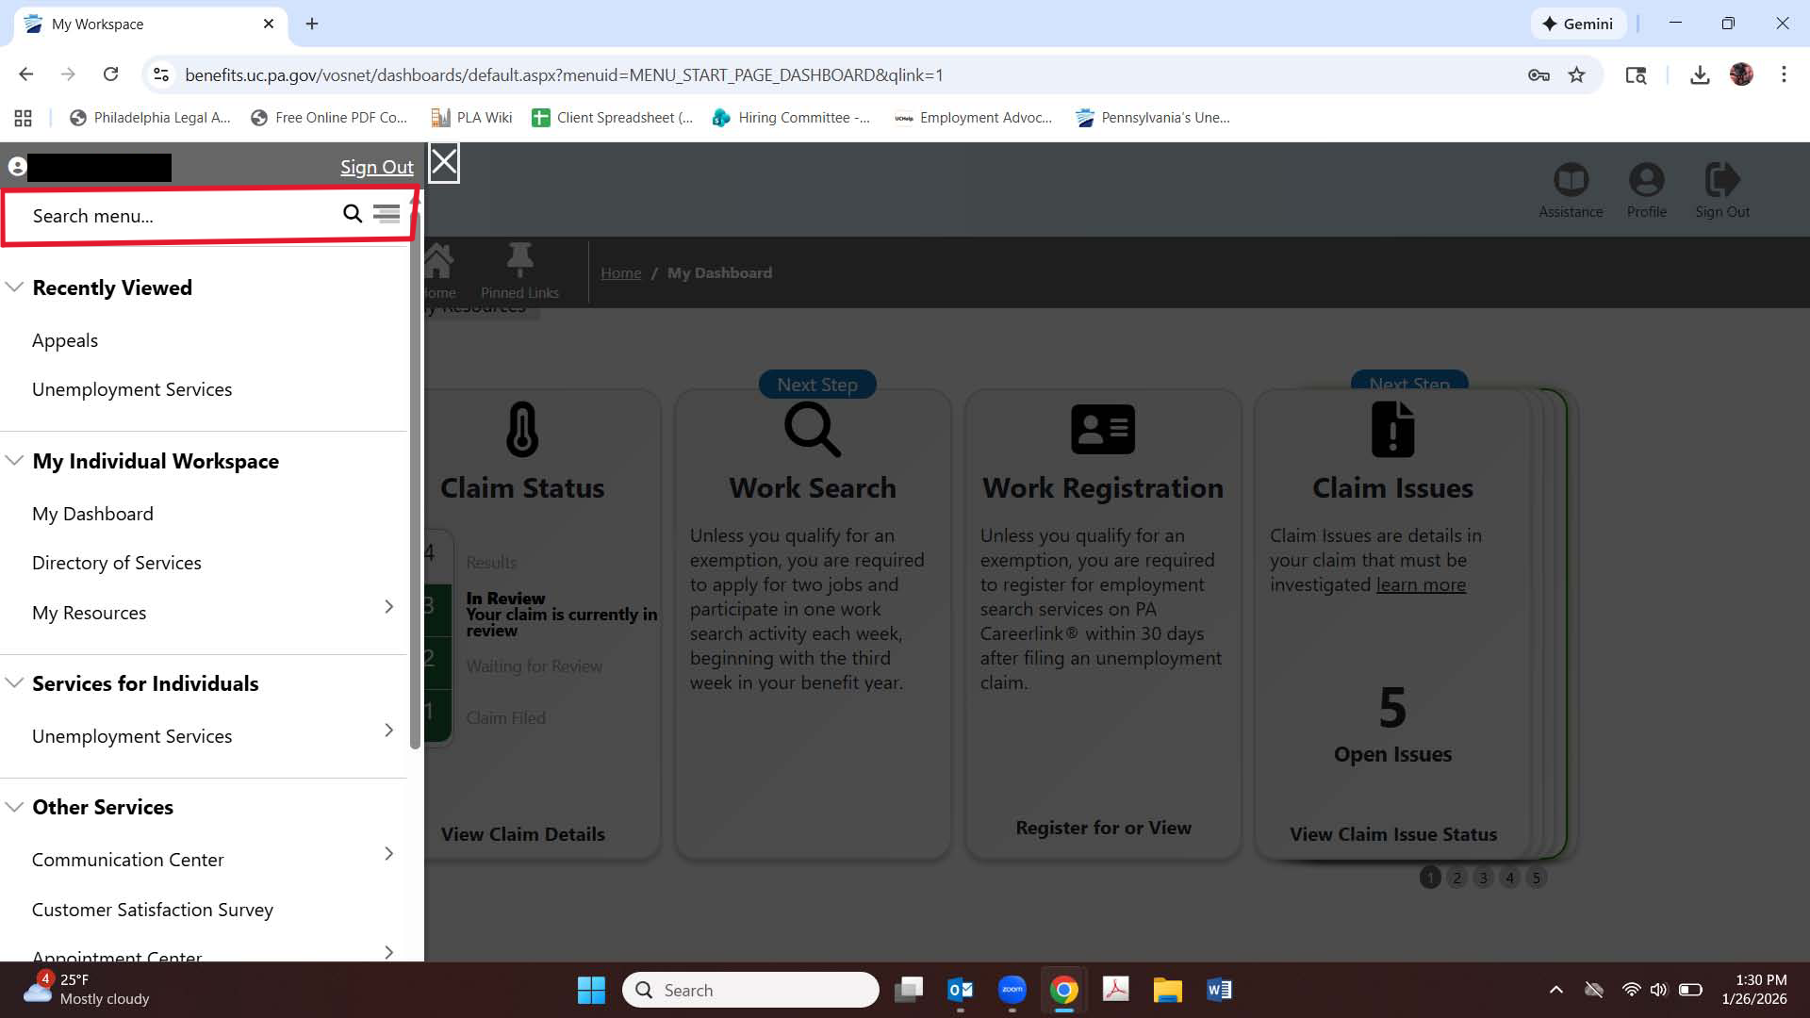1810x1018 pixels.
Task: Go to carousel page 3 dot
Action: (1483, 878)
